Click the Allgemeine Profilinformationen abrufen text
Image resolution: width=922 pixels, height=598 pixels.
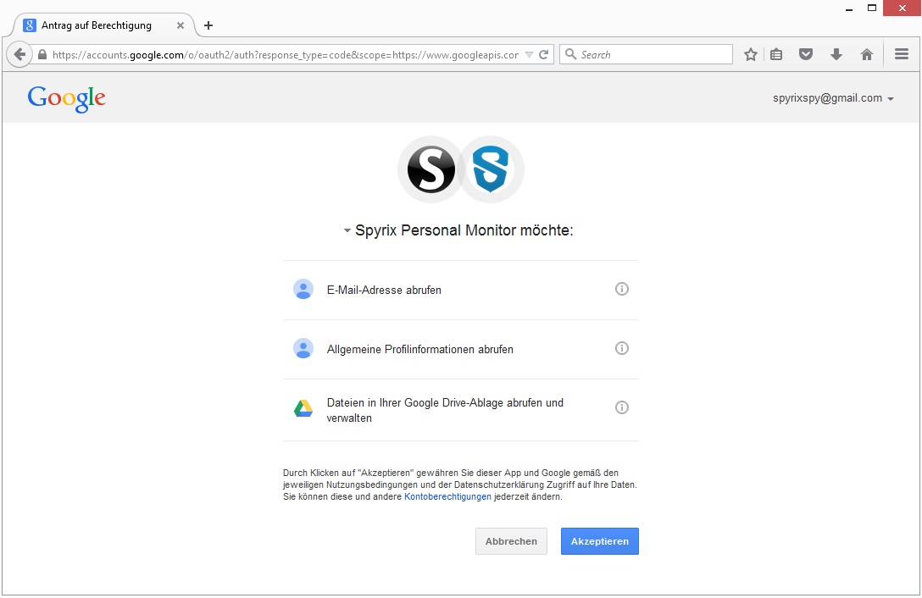click(x=419, y=349)
